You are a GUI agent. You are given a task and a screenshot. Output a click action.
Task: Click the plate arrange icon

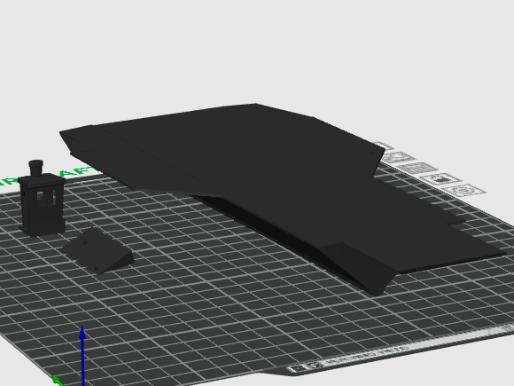(418, 169)
